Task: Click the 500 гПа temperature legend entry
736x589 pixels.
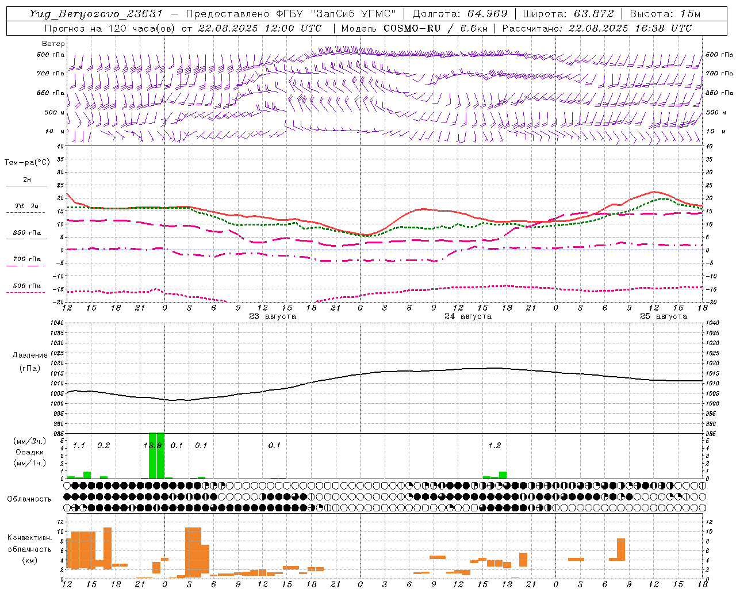Action: [27, 286]
